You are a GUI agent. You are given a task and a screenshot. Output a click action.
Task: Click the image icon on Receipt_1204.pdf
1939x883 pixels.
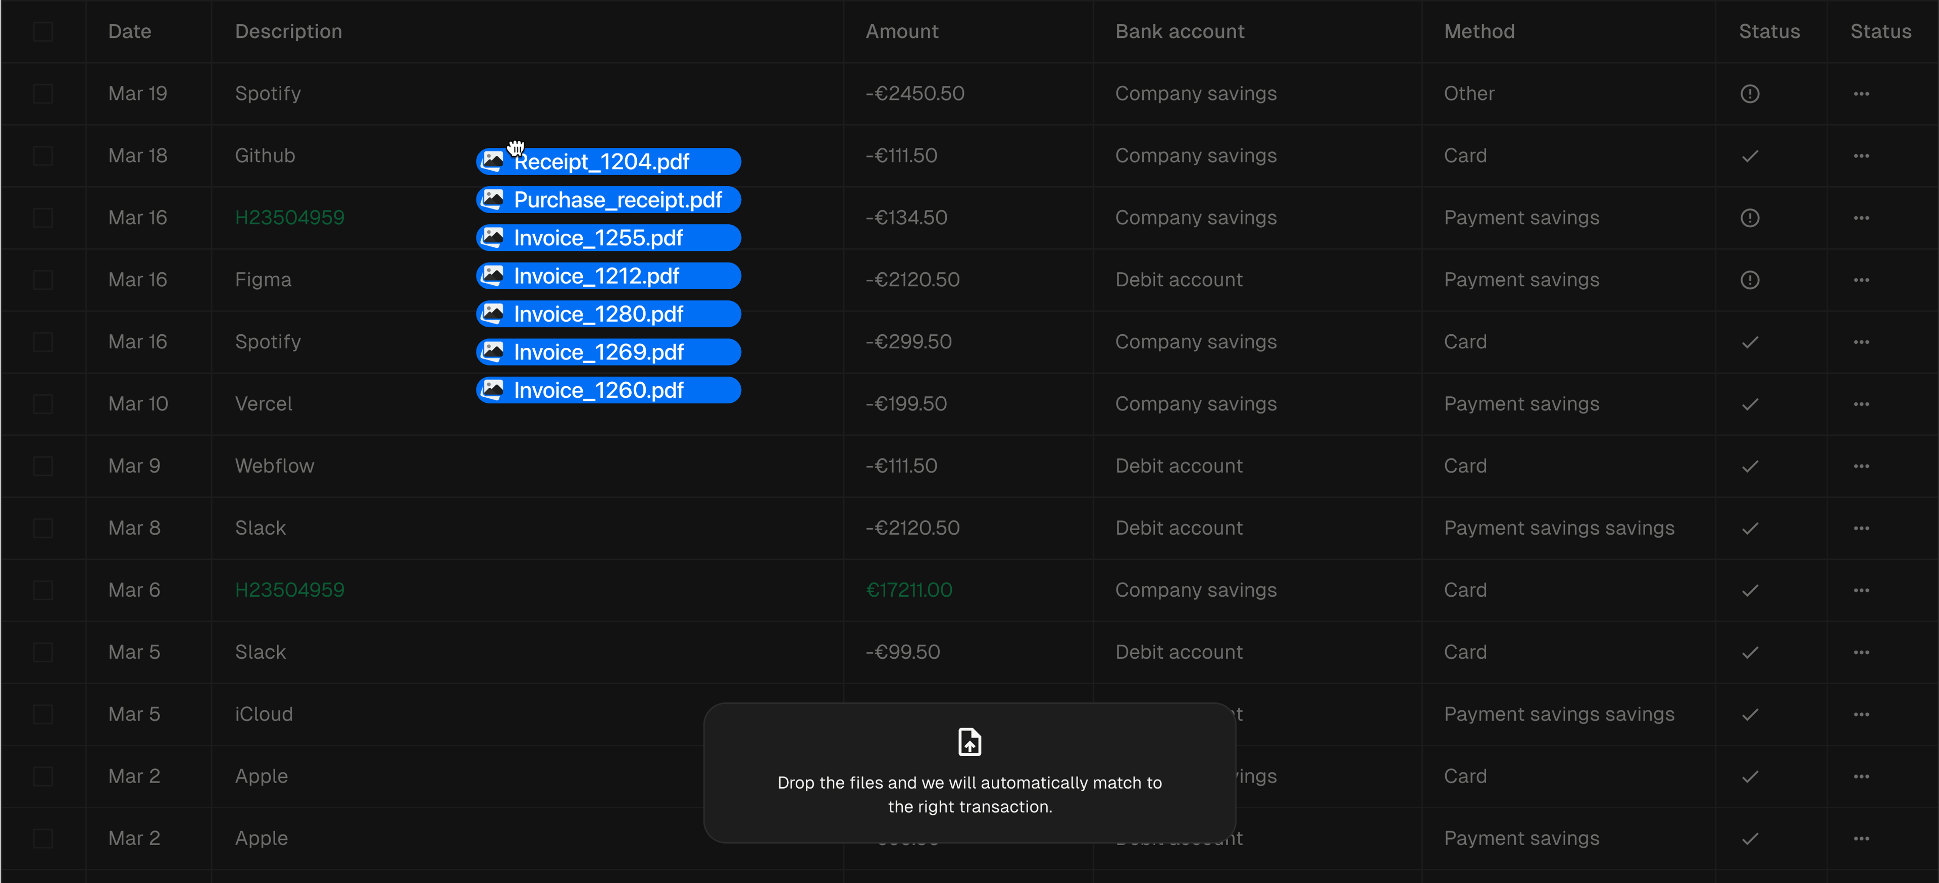(493, 161)
